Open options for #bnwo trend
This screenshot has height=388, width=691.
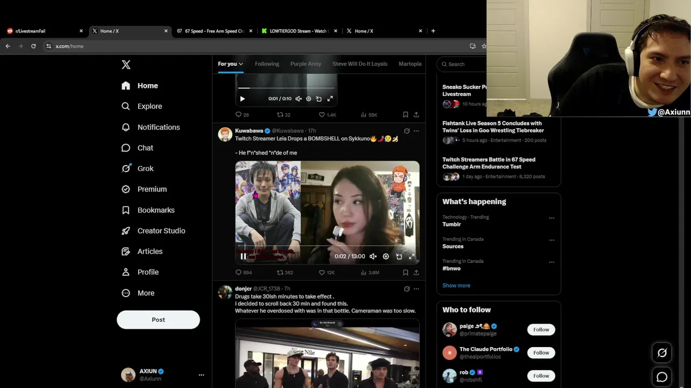552,262
